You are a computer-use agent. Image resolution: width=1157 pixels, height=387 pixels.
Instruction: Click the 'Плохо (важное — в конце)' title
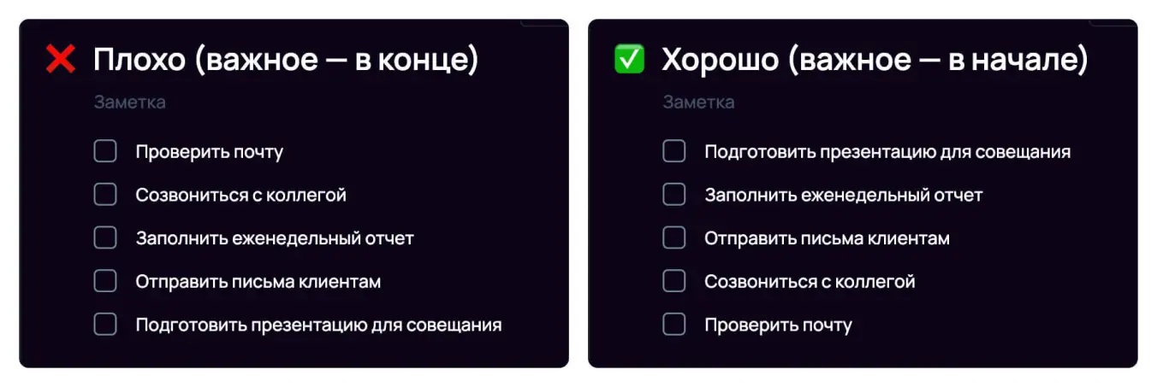[285, 60]
